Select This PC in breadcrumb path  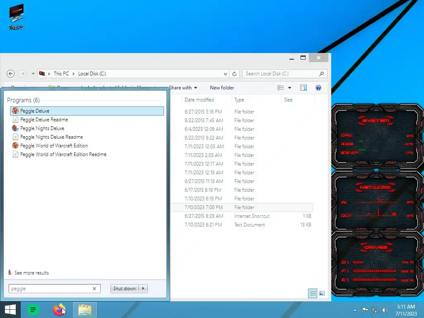click(61, 74)
